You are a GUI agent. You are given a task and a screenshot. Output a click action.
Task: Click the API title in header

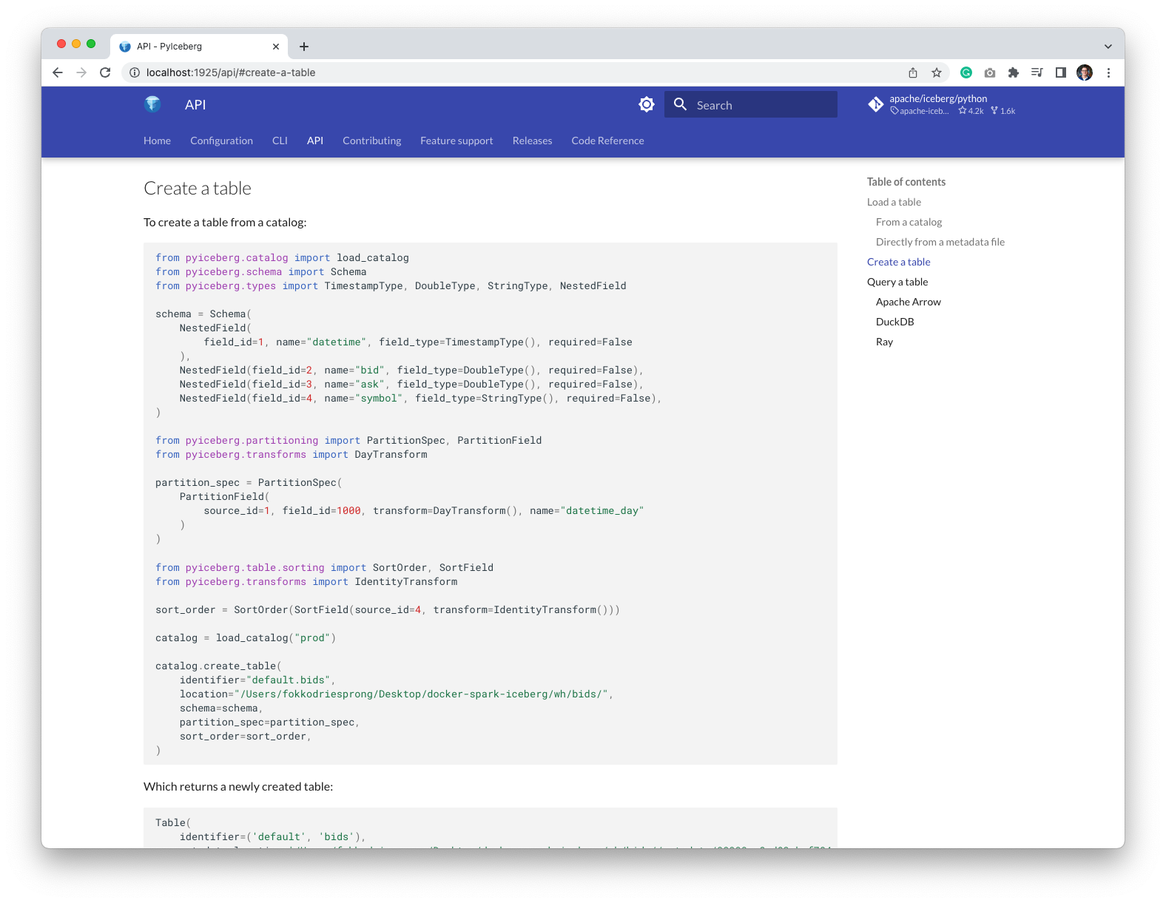[195, 104]
